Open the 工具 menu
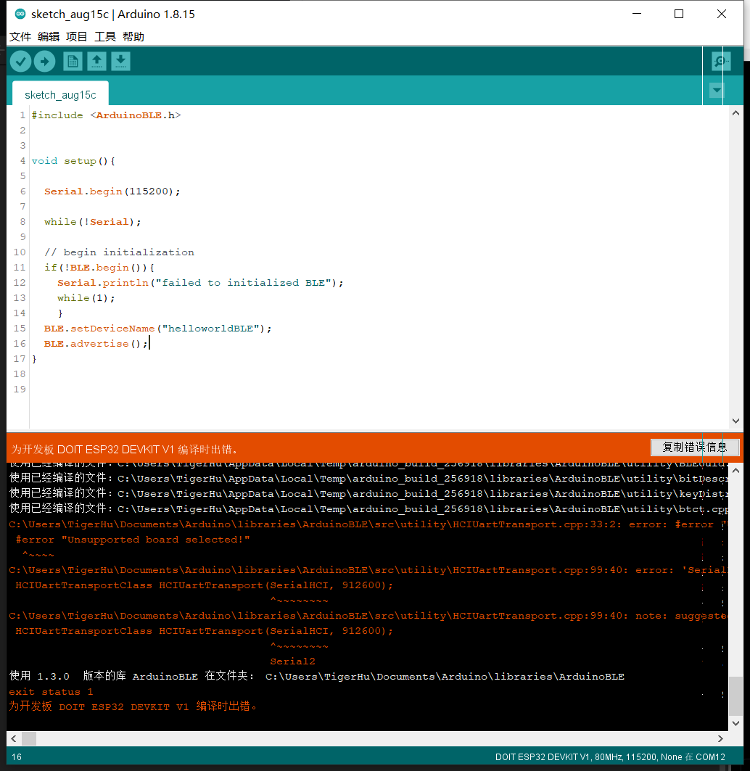The width and height of the screenshot is (750, 771). point(104,36)
